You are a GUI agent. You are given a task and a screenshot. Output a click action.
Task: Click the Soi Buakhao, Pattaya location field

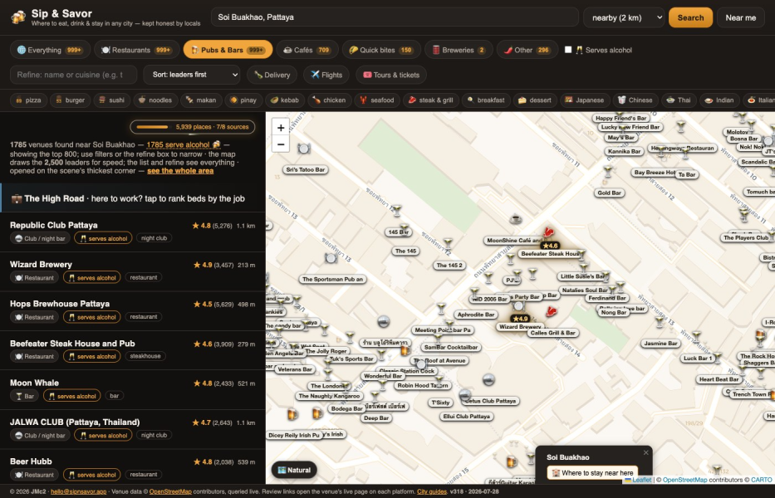(x=395, y=17)
